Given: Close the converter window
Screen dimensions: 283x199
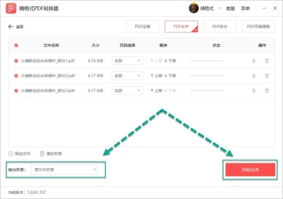Looking at the screenshot, I should tap(275, 8).
